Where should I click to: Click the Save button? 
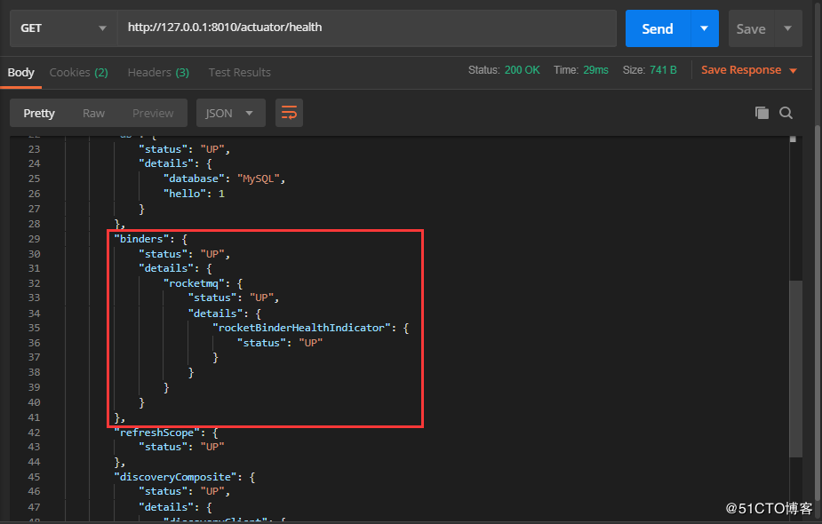point(751,28)
